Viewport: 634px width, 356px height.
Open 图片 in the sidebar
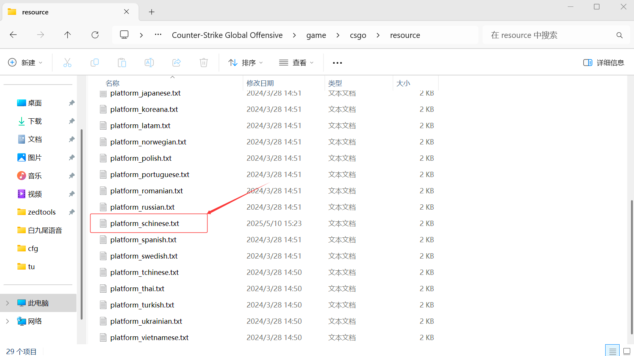coord(35,158)
